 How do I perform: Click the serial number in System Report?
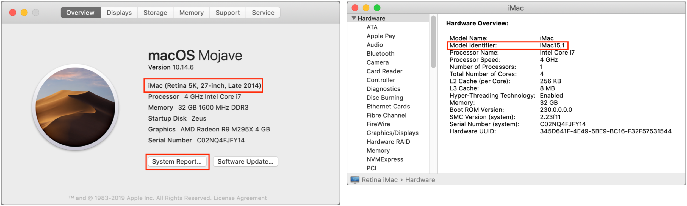pyautogui.click(x=563, y=124)
